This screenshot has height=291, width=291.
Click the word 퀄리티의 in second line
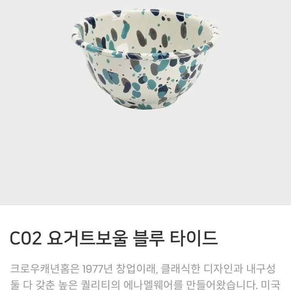pos(100,285)
